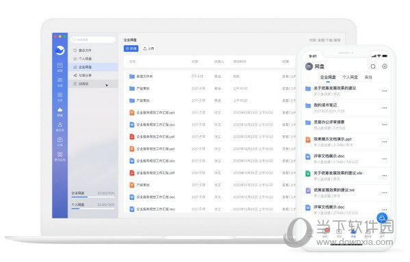410x262 pixels.
Task: Click the 修改时间 column header
Action: 240,61
